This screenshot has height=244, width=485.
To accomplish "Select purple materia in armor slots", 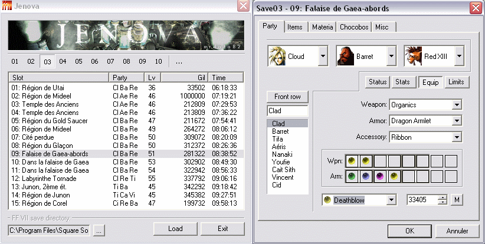I will pyautogui.click(x=380, y=176).
